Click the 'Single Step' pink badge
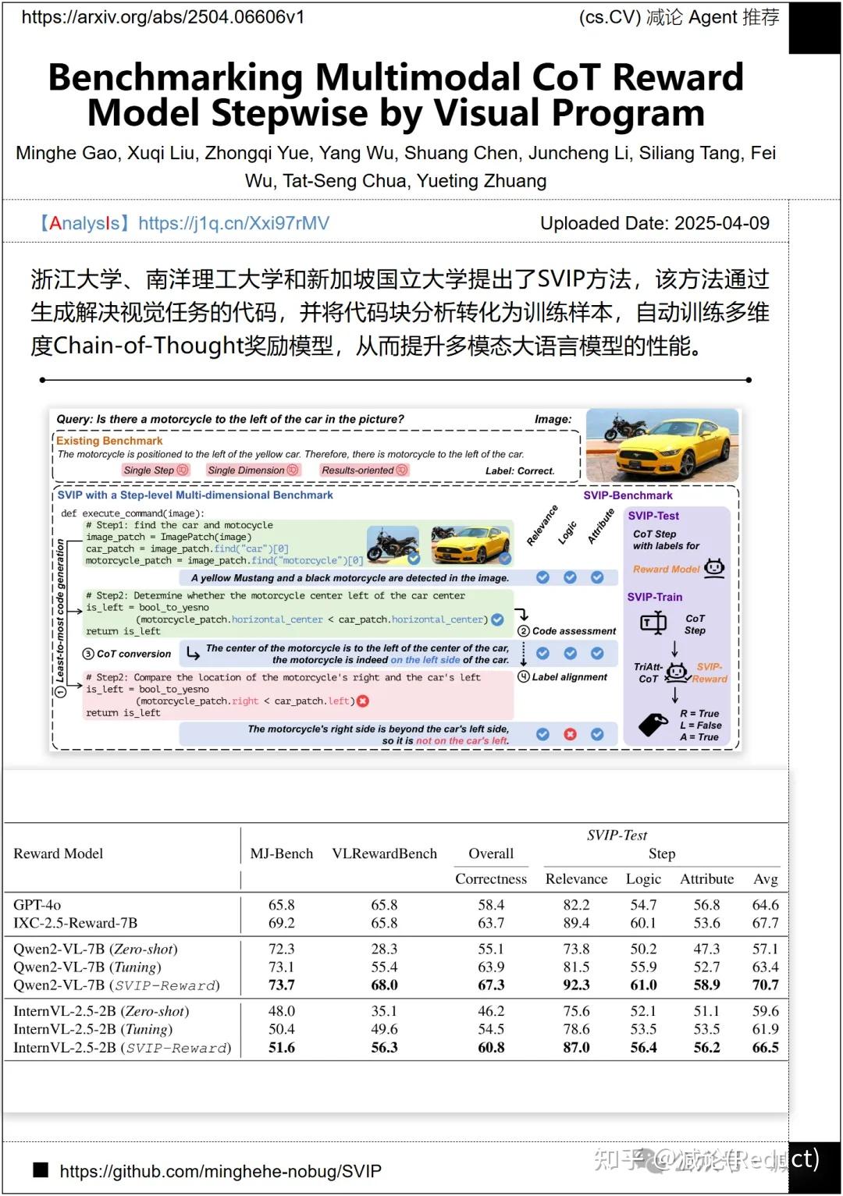Screen dimensions: 843x1196 (155, 470)
